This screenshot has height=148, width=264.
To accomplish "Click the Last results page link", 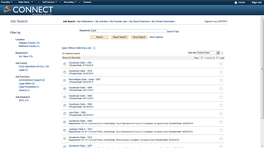I will (x=222, y=58).
